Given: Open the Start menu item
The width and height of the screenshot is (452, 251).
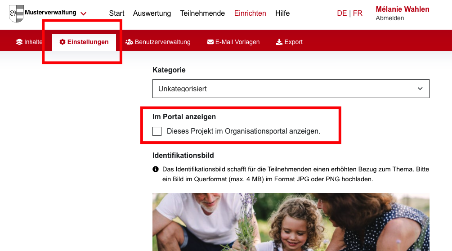Looking at the screenshot, I should (x=116, y=13).
